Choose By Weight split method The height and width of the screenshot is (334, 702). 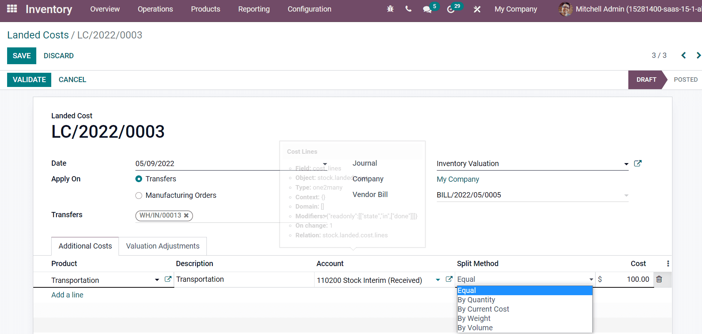point(525,318)
